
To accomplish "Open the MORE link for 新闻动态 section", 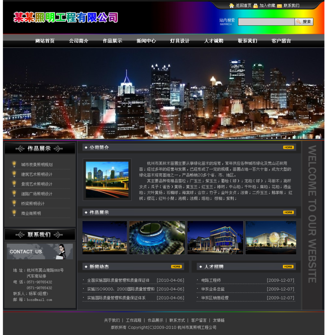I will pyautogui.click(x=176, y=266).
